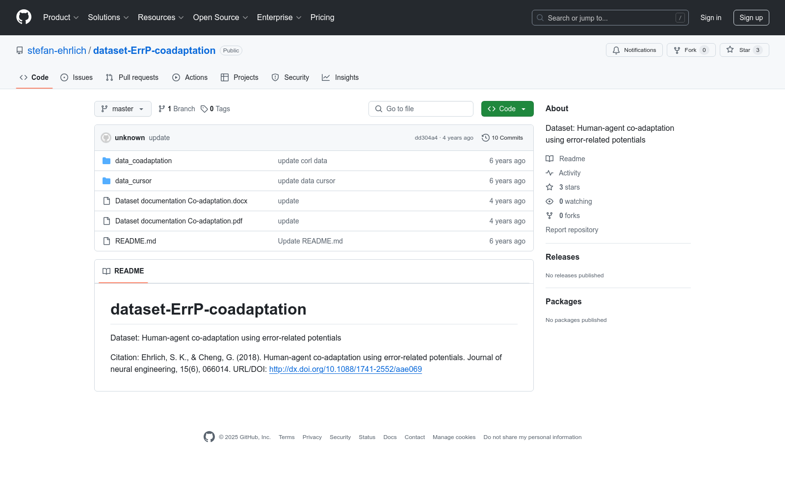Image resolution: width=785 pixels, height=490 pixels.
Task: Click the Sign in link
Action: point(711,18)
